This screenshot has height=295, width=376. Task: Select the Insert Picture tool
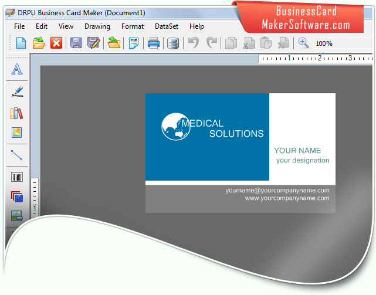tap(16, 133)
